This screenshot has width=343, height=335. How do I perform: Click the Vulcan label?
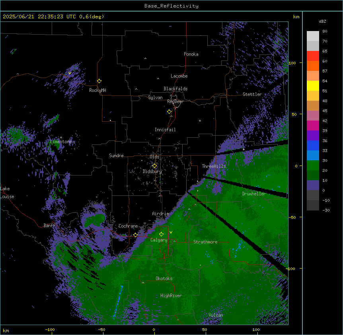[x=216, y=315]
